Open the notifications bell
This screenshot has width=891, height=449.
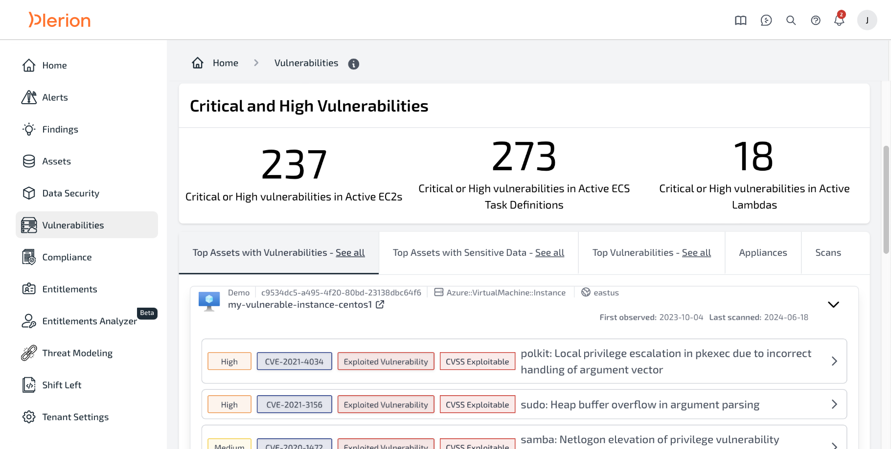[840, 19]
